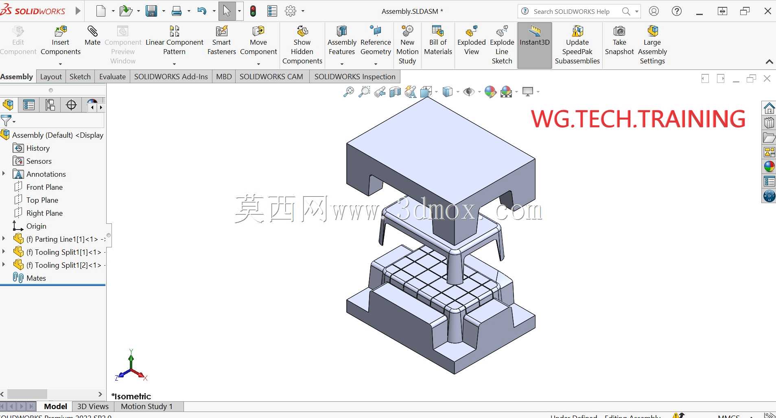Expand Parting Line1[1]<1> component
776x418 pixels.
pyautogui.click(x=4, y=239)
